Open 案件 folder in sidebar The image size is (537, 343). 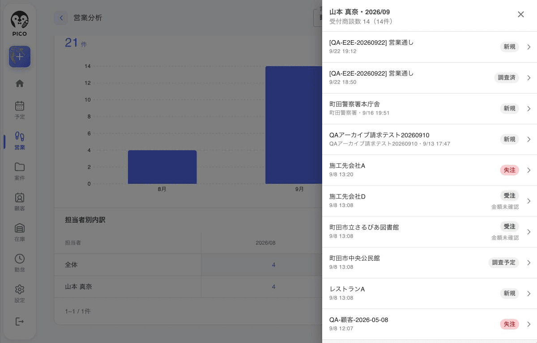[x=20, y=171]
